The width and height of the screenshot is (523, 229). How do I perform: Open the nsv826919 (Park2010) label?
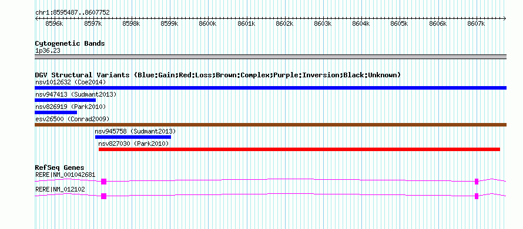coord(71,107)
